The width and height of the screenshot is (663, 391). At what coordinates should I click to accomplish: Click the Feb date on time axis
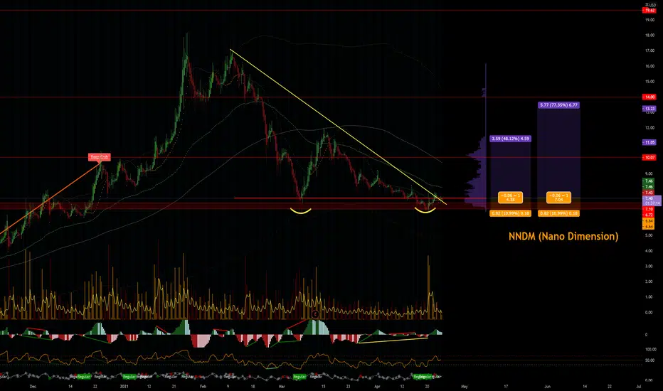coord(203,386)
